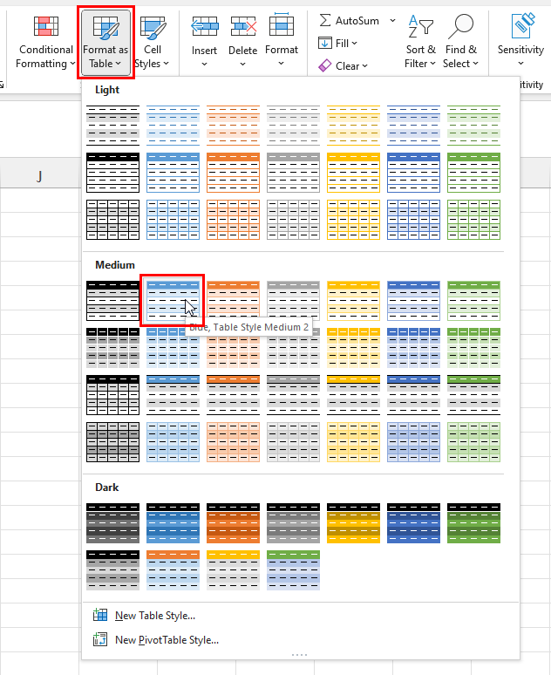Click the Delete cells icon

point(243,26)
